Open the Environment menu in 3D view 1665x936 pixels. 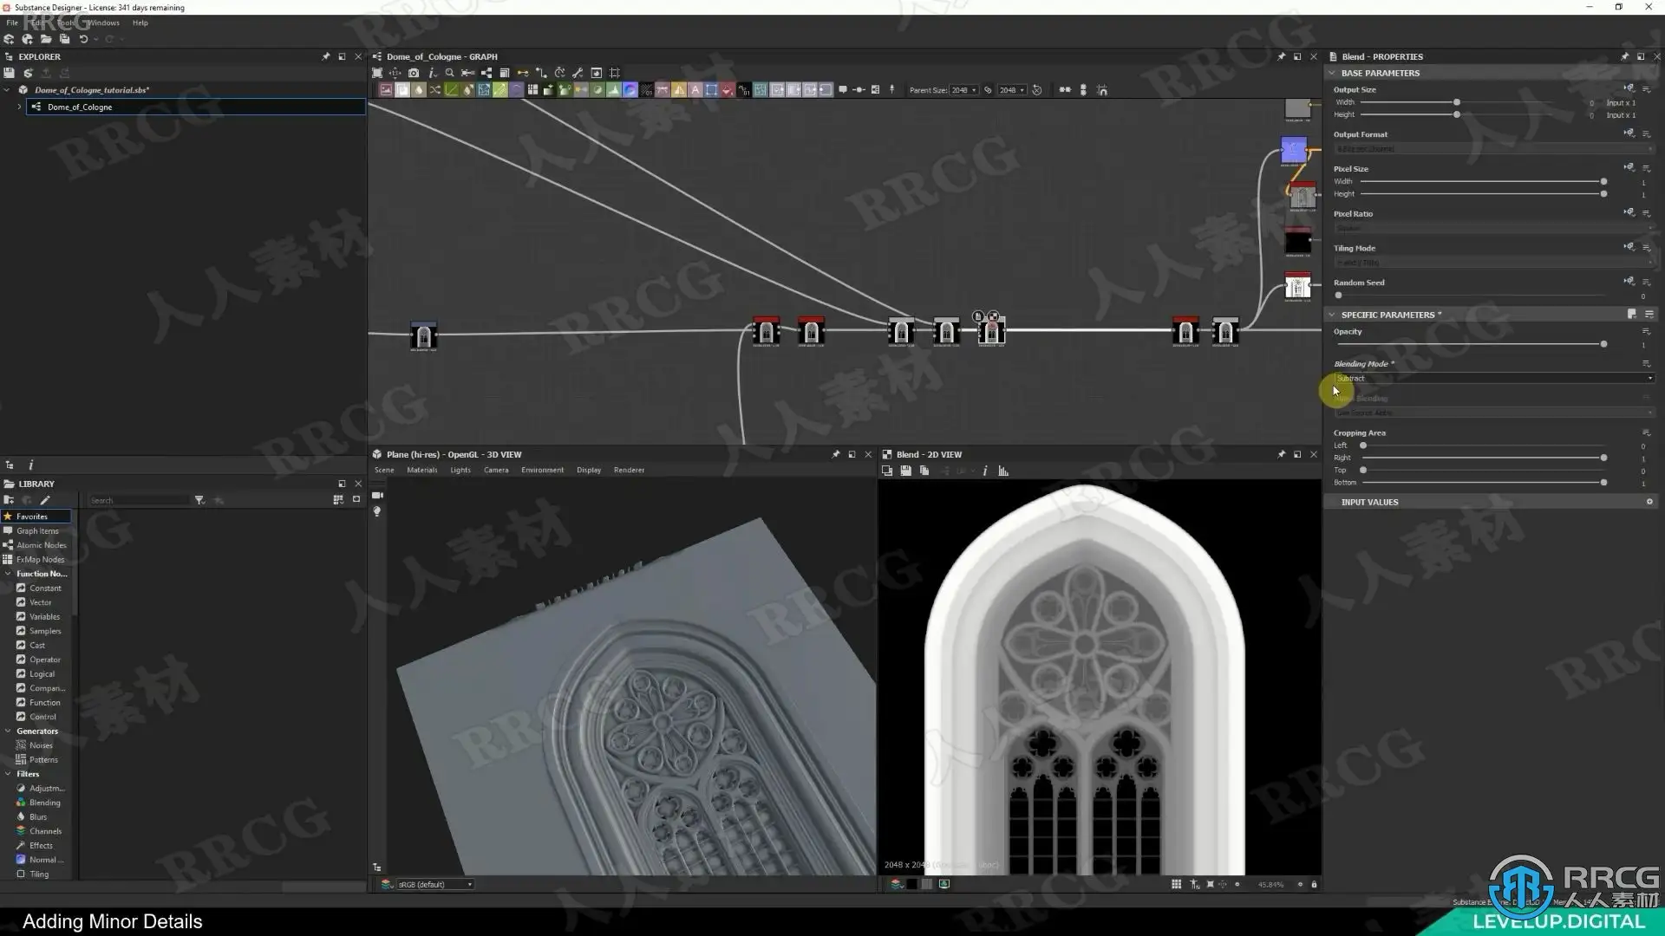tap(542, 470)
